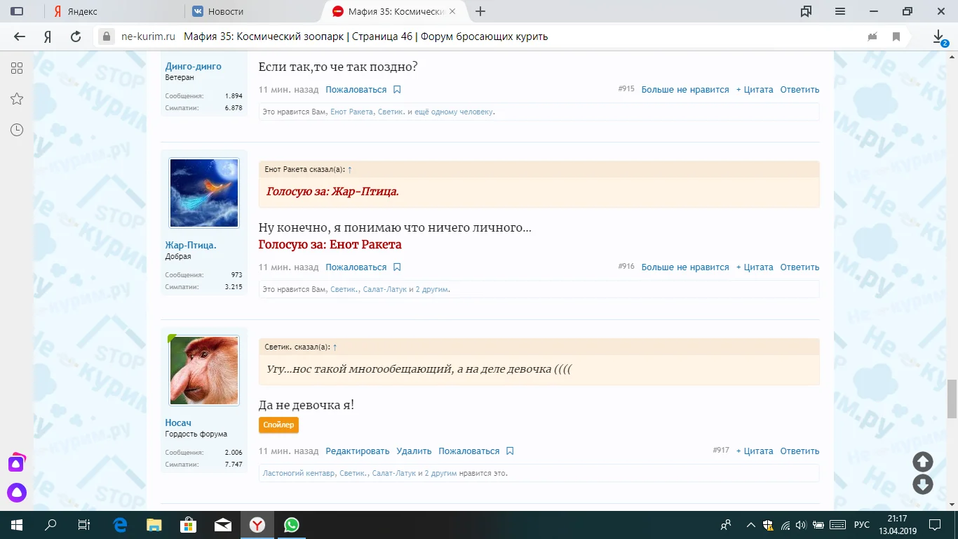Open the Windows Start menu
This screenshot has height=539, width=958.
[17, 525]
